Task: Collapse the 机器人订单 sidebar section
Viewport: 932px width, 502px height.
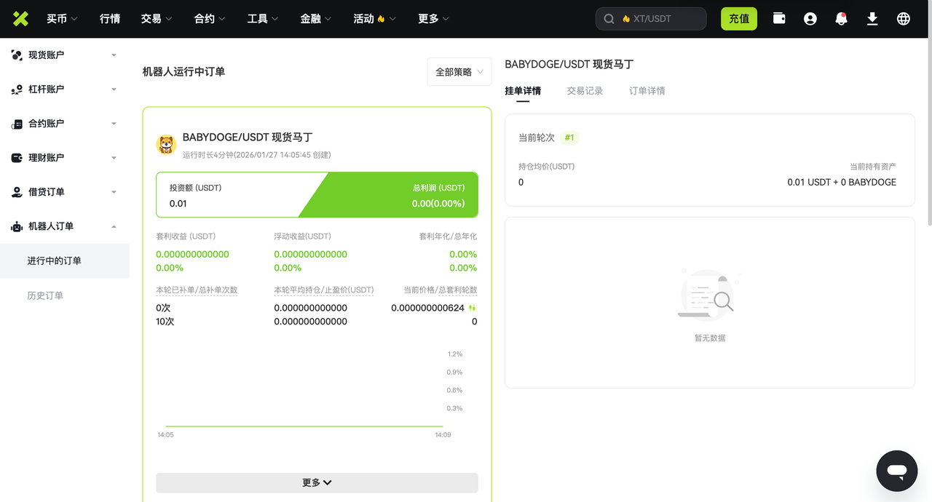Action: [65, 226]
